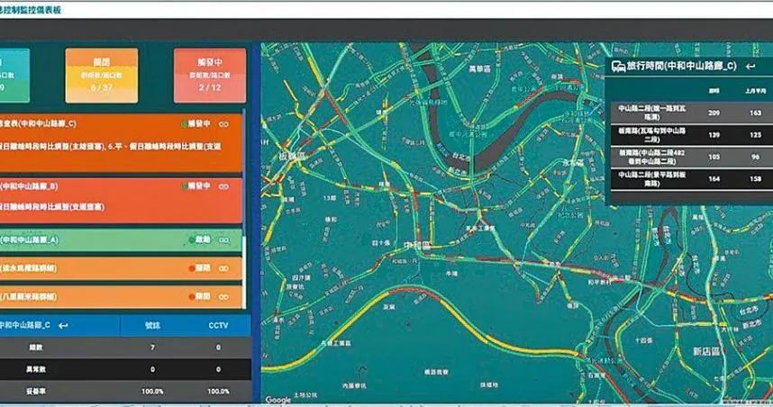773x407 pixels.
Task: Click the 旅行時間(中和中山路廊_C) panel title
Action: point(682,66)
